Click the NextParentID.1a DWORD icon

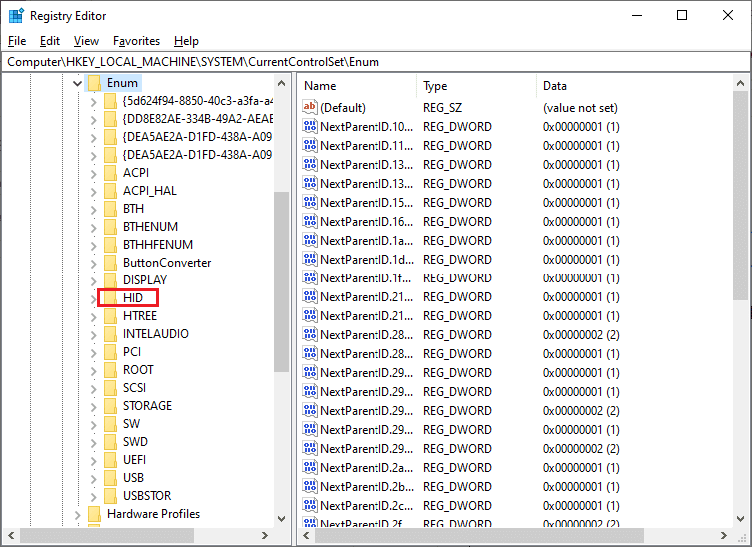(x=310, y=240)
